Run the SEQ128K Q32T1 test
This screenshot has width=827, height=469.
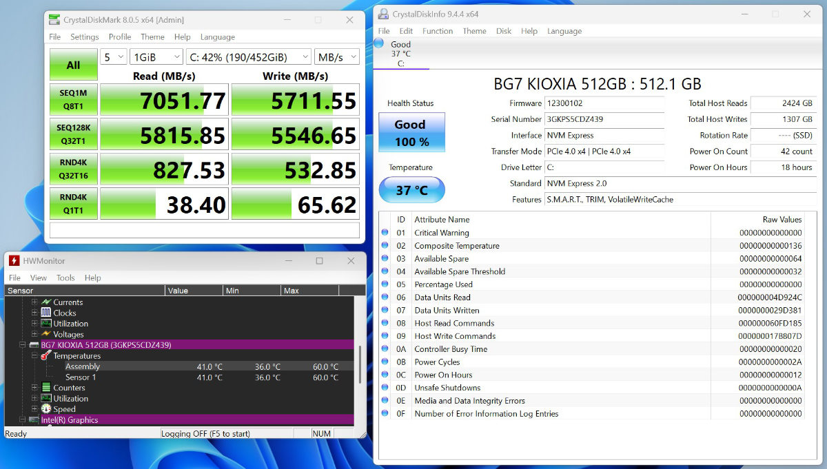[74, 134]
